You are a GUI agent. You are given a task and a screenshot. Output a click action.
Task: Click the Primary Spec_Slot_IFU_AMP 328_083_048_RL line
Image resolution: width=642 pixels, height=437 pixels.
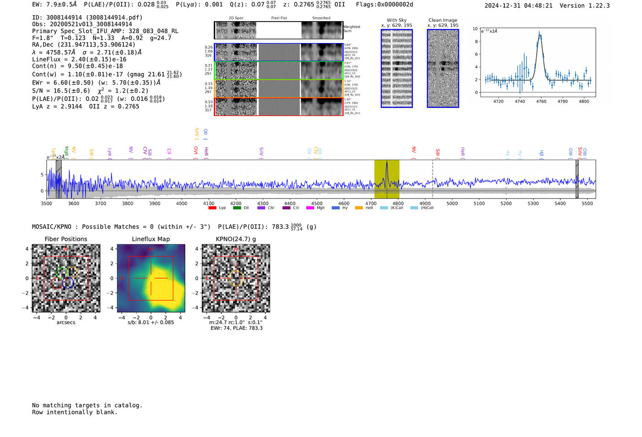tap(105, 31)
